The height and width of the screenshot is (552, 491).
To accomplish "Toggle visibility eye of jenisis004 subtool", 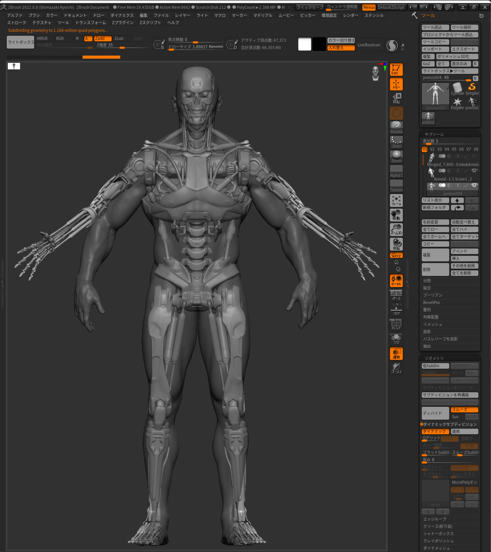I will point(474,185).
